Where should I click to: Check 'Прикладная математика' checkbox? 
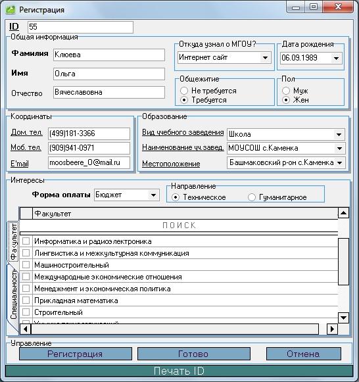(x=26, y=300)
